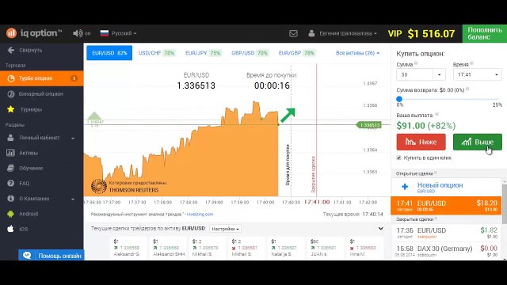Select Турбо опцион in sidebar
This screenshot has width=507, height=285.
[42, 78]
